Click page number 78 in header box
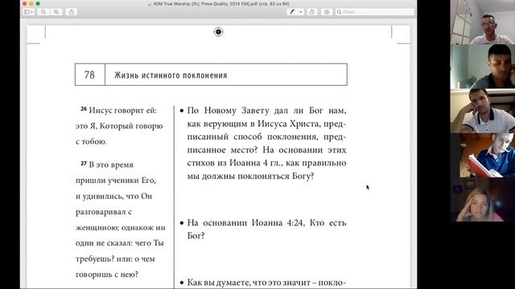The image size is (515, 289). tap(89, 75)
